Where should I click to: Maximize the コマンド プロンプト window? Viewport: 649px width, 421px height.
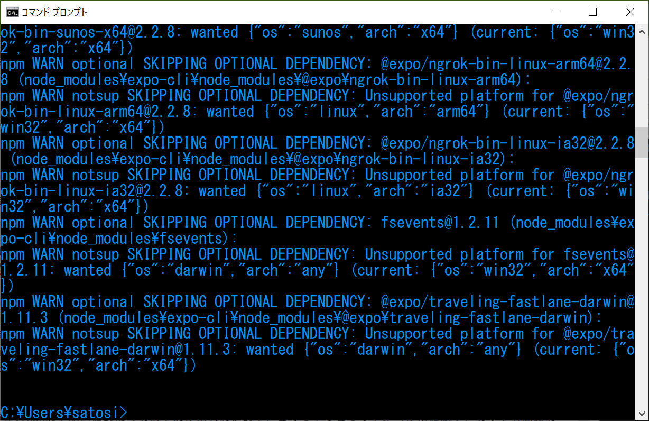coord(592,12)
